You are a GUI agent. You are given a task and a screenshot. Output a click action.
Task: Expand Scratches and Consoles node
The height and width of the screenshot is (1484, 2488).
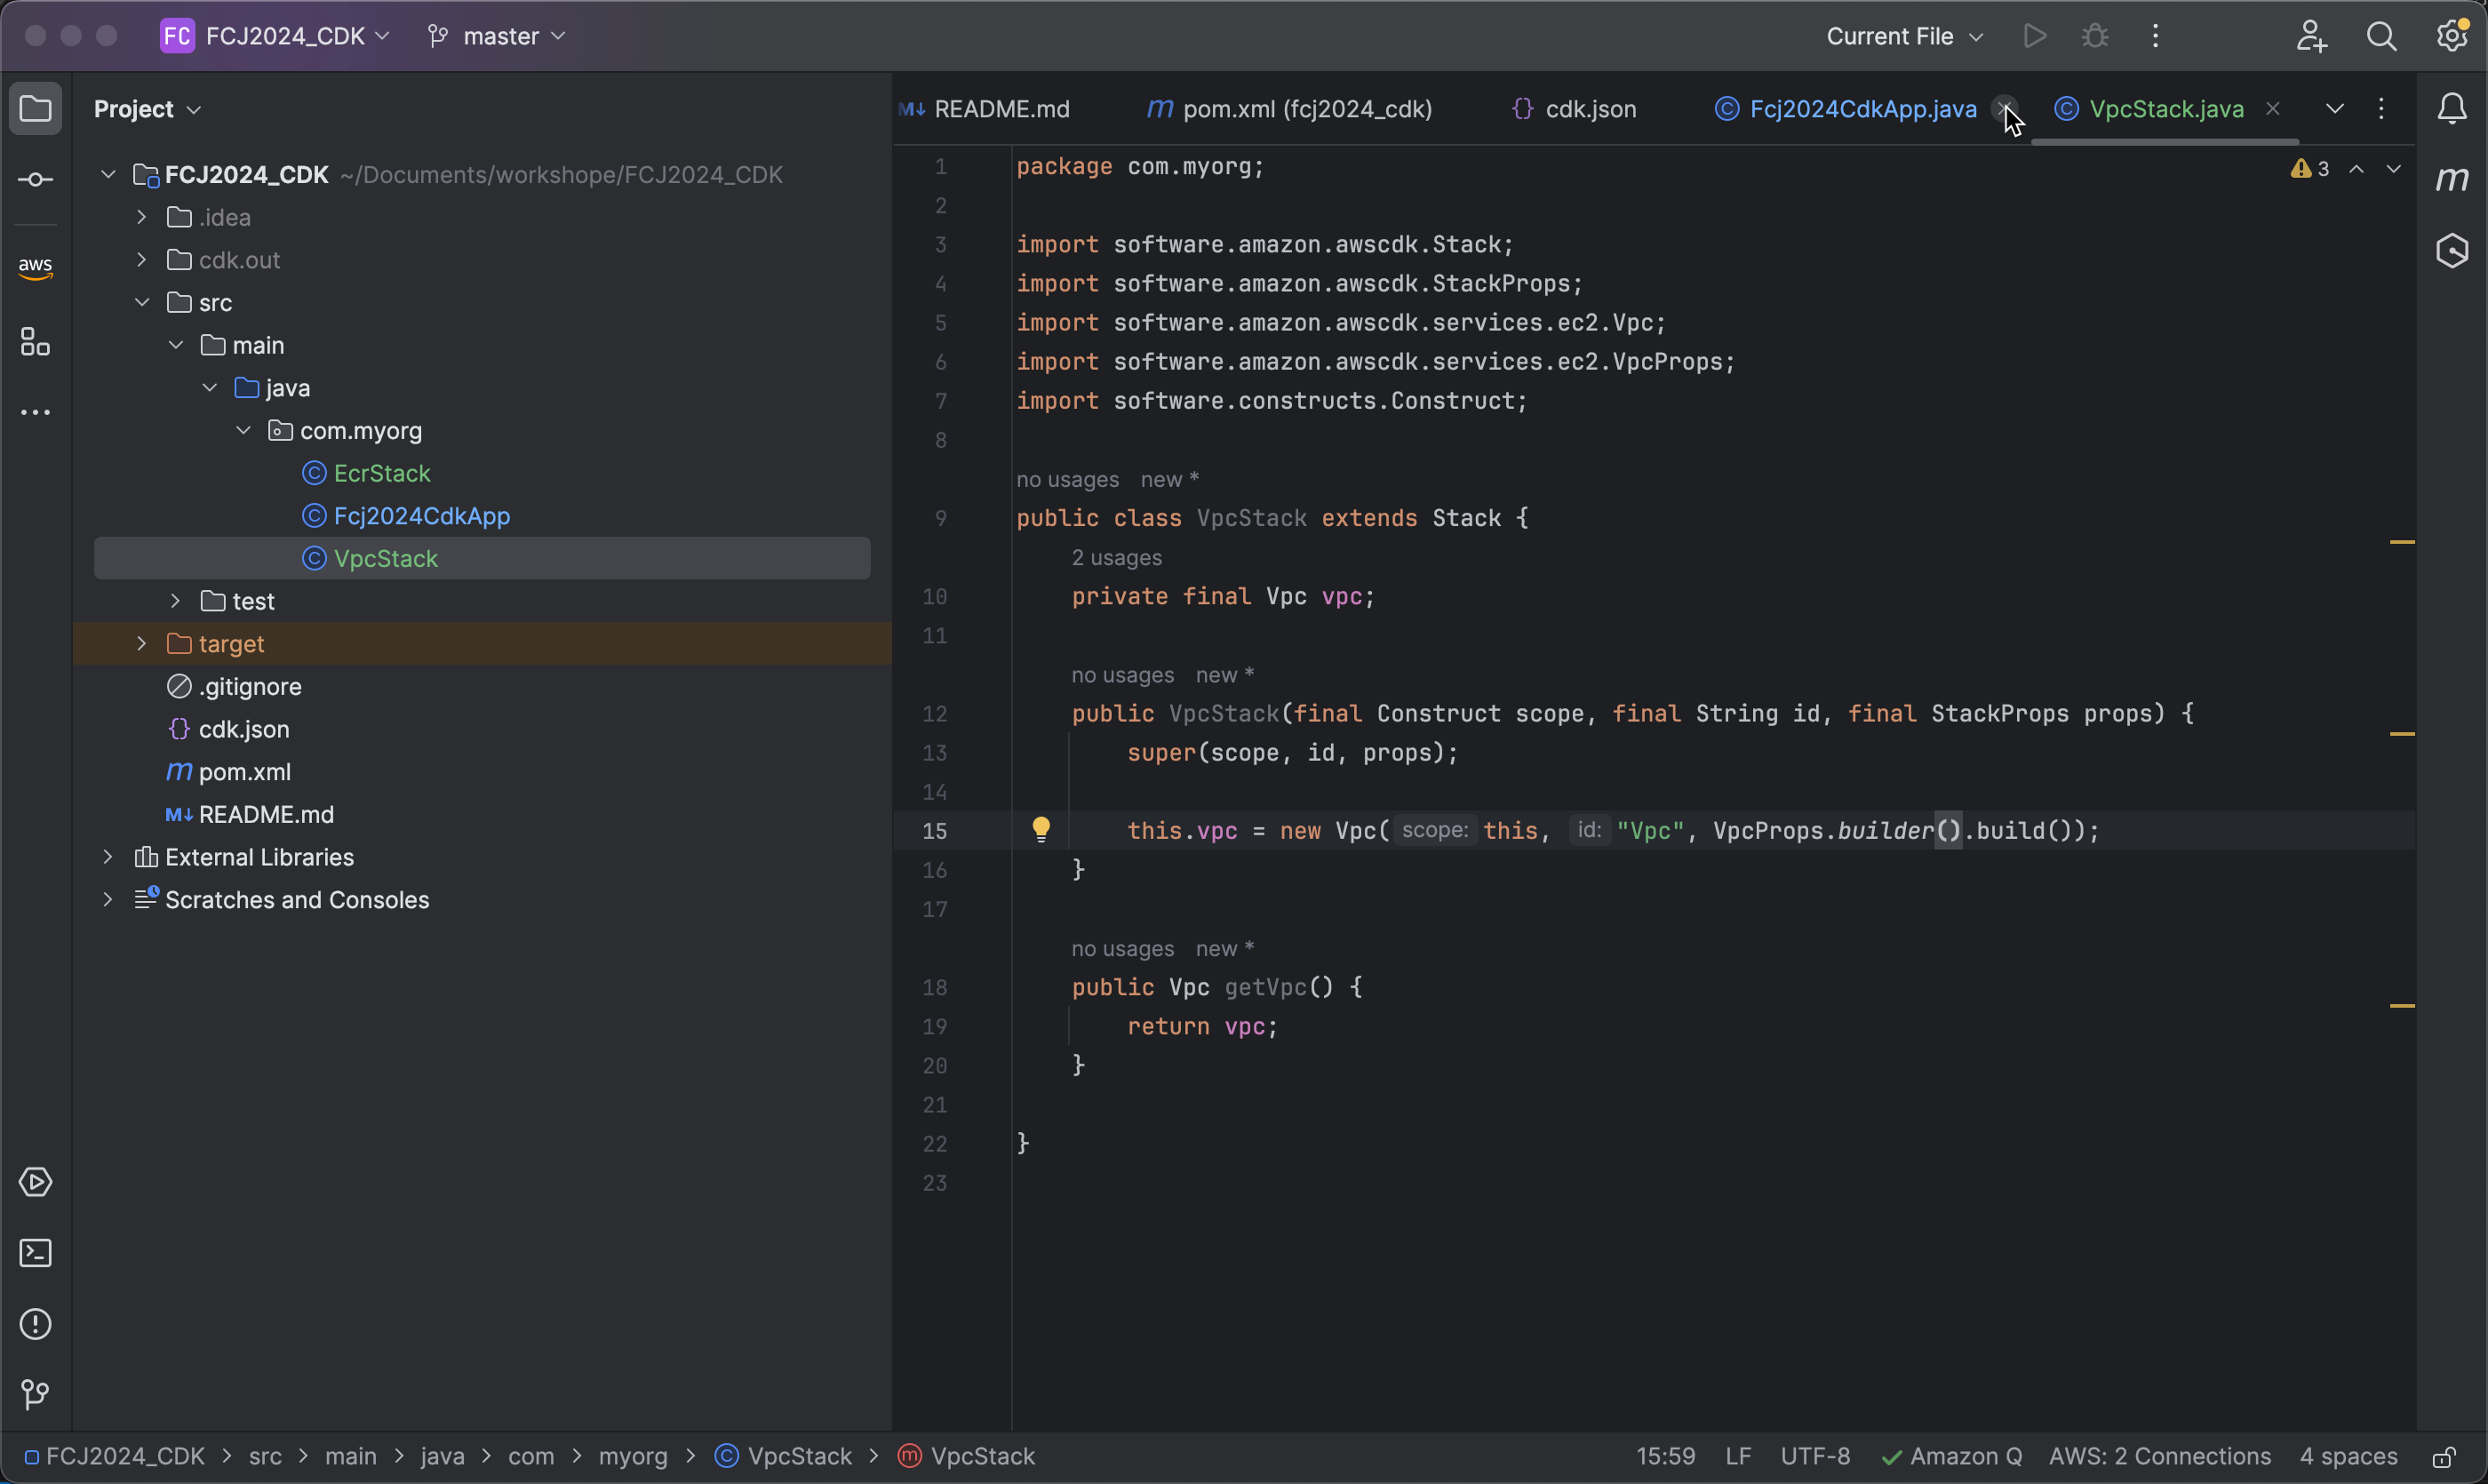tap(108, 900)
